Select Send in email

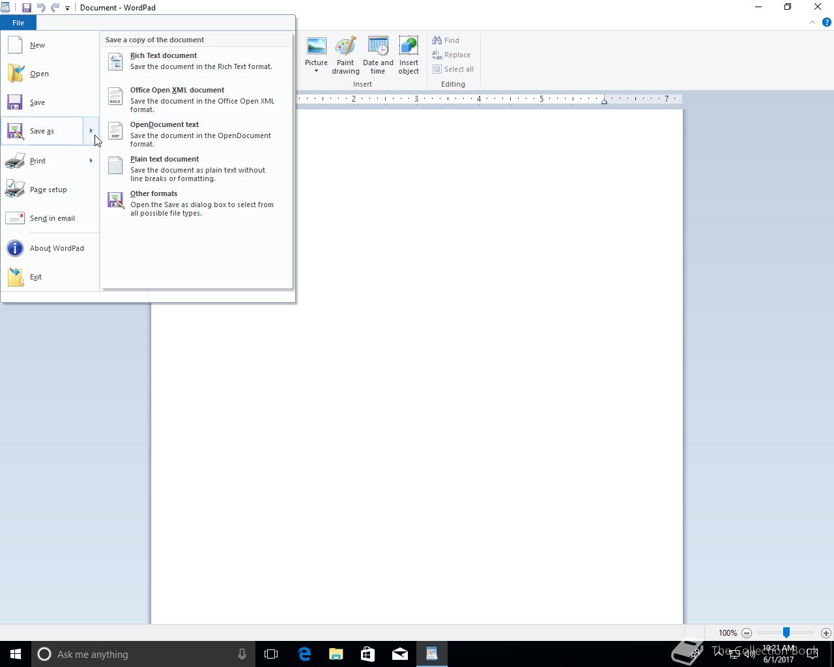pos(50,218)
